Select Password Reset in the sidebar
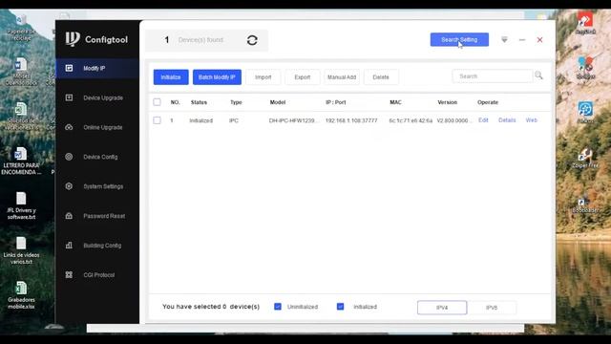Screen dimensions: 611x344 click(97, 216)
